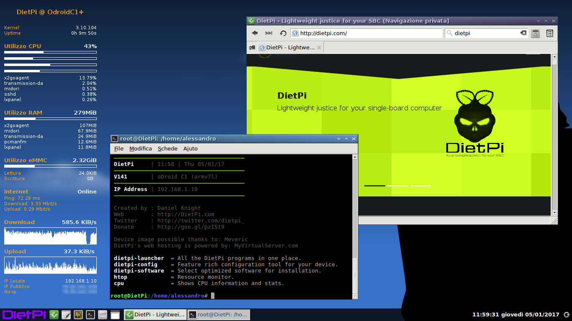Click the next page skip-forward icon
Screen dimensions: 572x321
(269, 33)
